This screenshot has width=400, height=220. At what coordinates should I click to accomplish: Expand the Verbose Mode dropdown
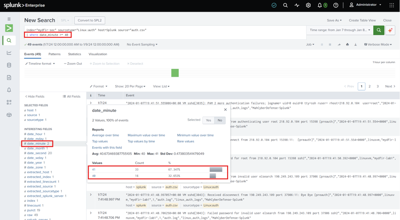378,44
